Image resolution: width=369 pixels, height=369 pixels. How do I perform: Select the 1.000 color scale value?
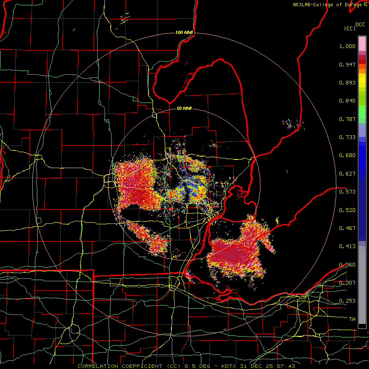pos(347,46)
